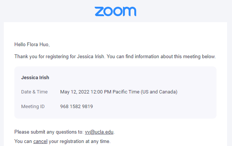Click the Thank you for registering sentence
232x146 pixels.
click(x=115, y=57)
